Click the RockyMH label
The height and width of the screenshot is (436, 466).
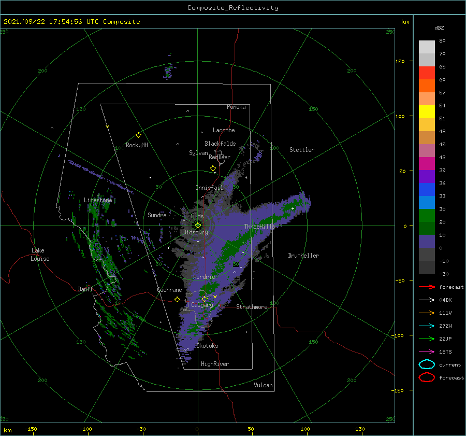pyautogui.click(x=137, y=145)
